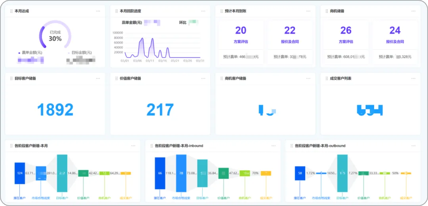Click the 潜在客户 bar in the inbound funnel
The width and height of the screenshot is (428, 206).
(160, 173)
